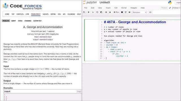
Task: Run the current cell
Action: click(116, 12)
